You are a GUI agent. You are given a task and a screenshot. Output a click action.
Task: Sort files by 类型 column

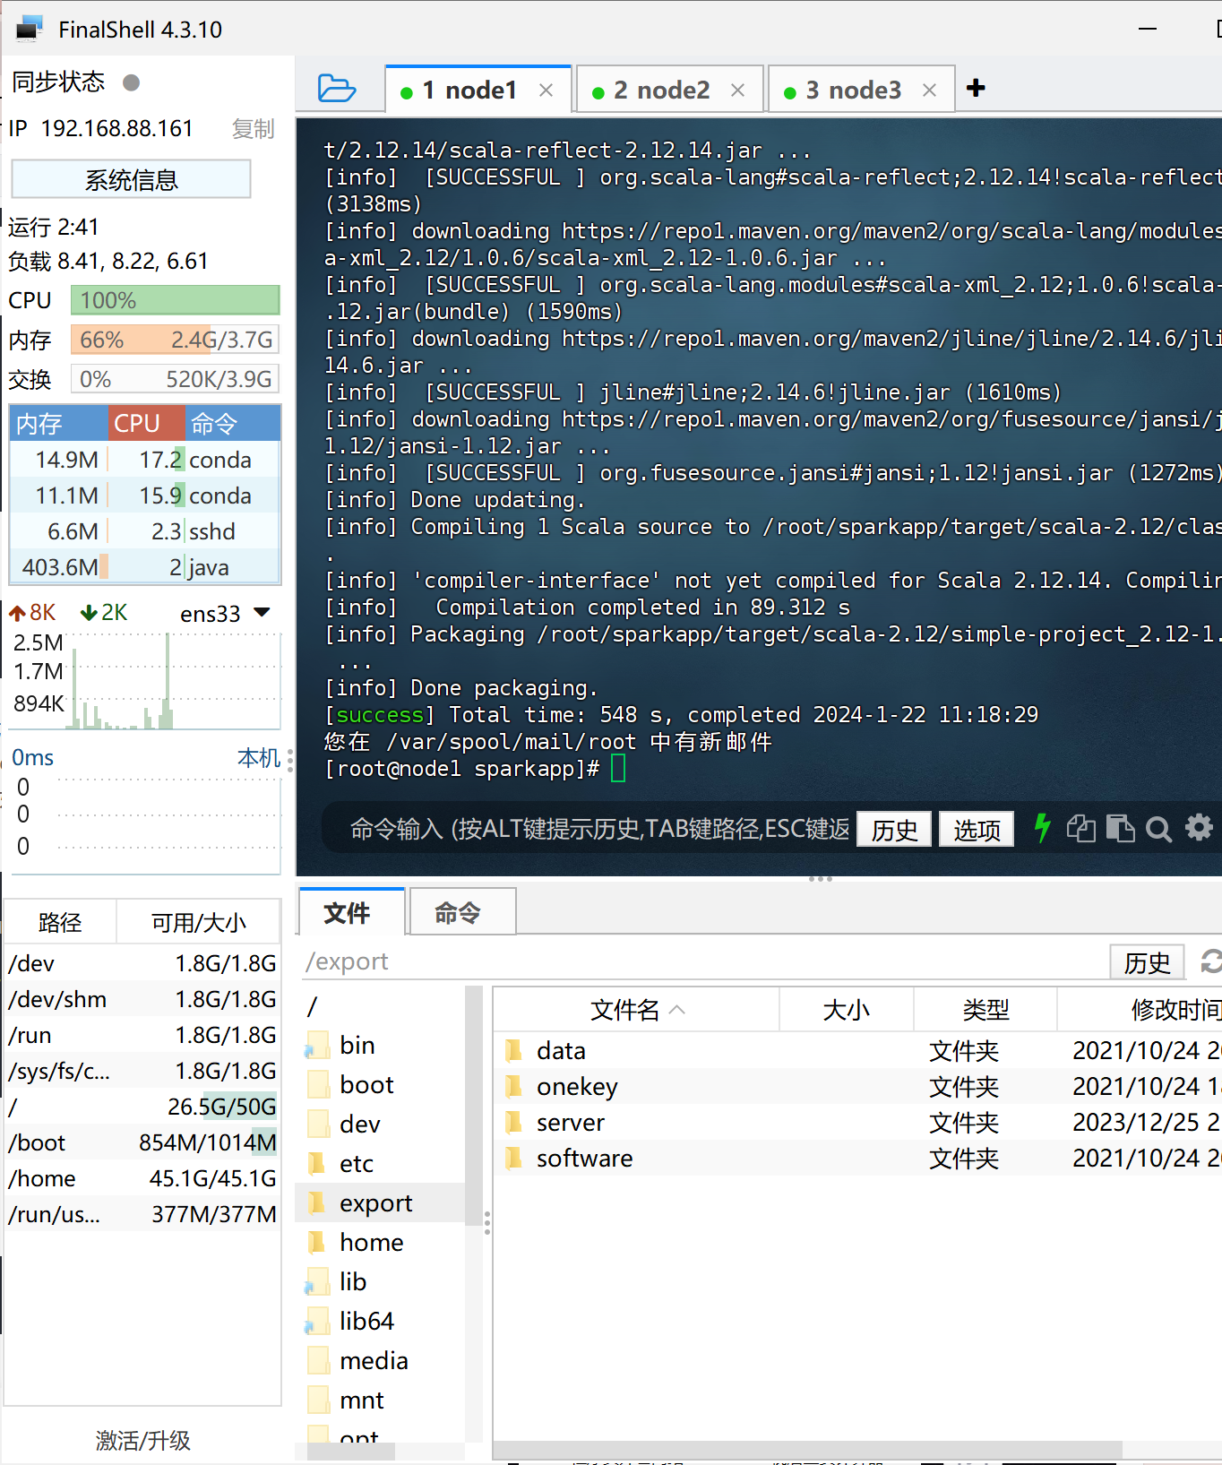tap(985, 1010)
